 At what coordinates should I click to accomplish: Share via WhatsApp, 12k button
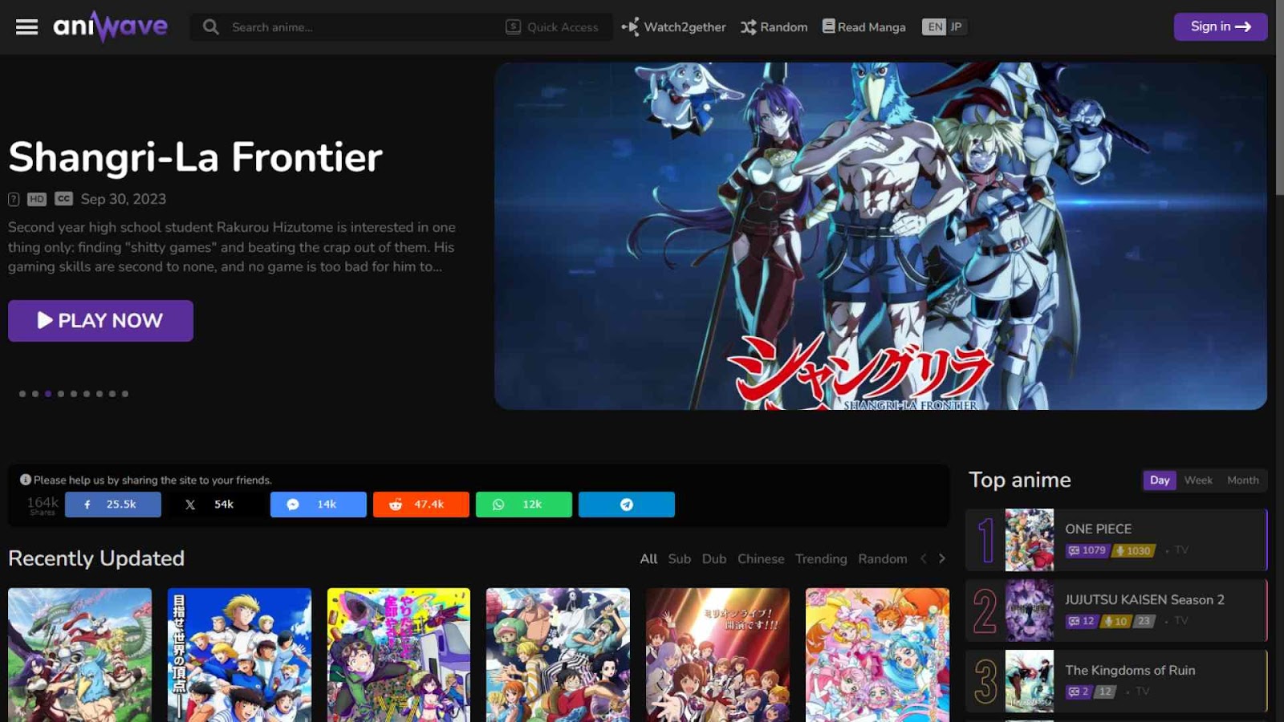[524, 505]
